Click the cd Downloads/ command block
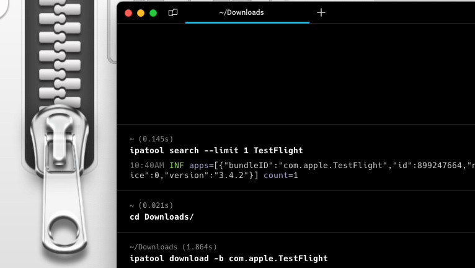The height and width of the screenshot is (268, 475). [x=161, y=217]
